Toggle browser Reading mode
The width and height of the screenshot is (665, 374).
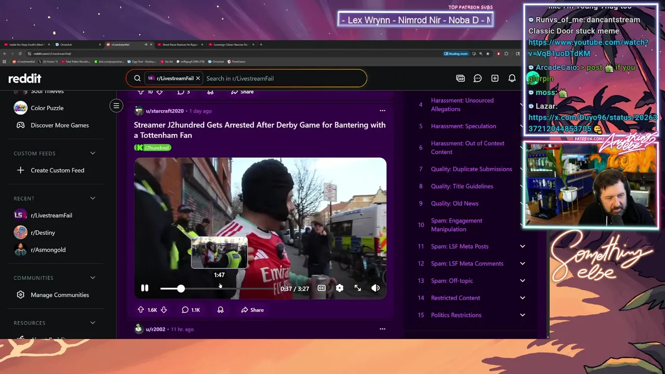coord(456,54)
